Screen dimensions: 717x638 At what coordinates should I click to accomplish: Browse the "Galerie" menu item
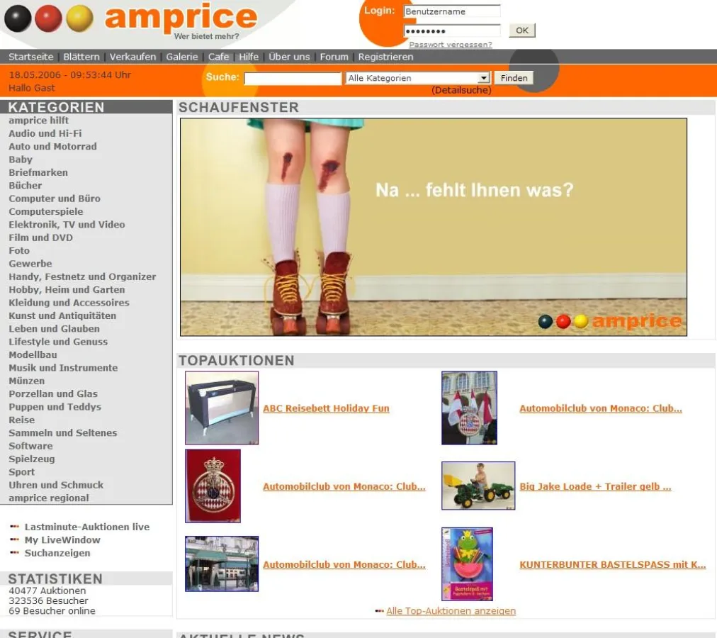[x=182, y=57]
